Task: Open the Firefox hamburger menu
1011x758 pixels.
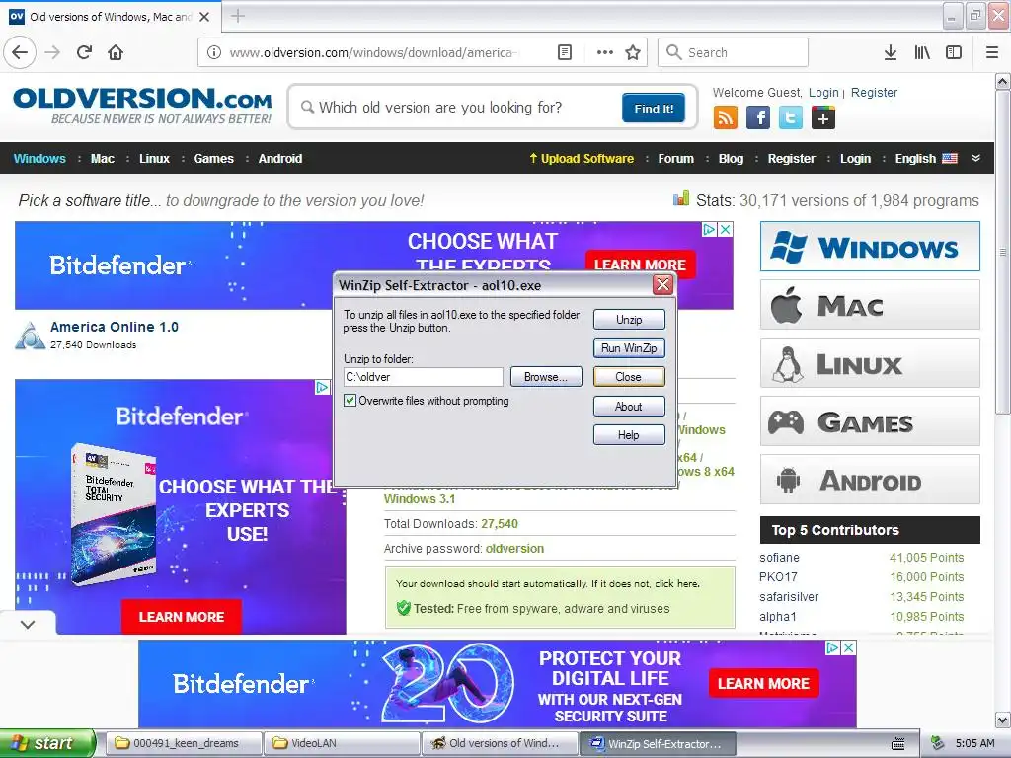Action: 992,52
